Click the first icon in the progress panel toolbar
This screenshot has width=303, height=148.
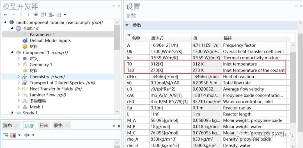pyautogui.click(x=5, y=135)
